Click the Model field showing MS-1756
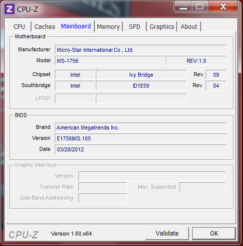The width and height of the screenshot is (243, 246). (x=110, y=61)
